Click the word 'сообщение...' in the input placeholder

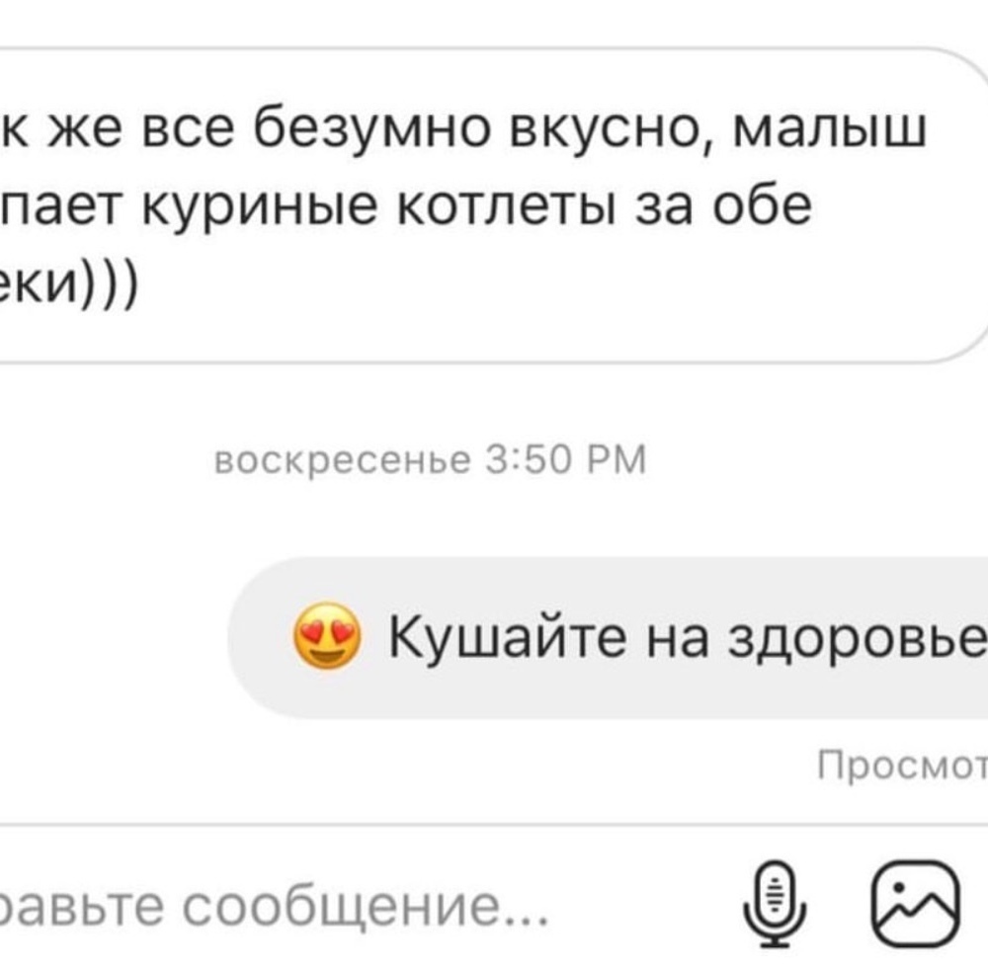coord(366,907)
